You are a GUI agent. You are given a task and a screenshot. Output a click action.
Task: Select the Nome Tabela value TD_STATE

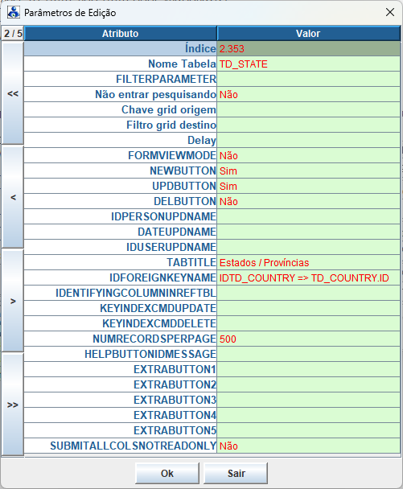coord(309,64)
